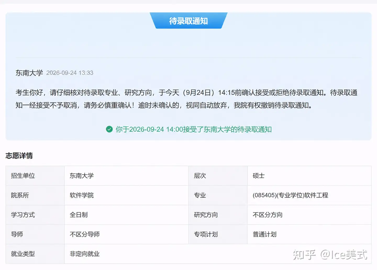Click the 不区分导师 value cell
The image size is (377, 270).
point(126,234)
